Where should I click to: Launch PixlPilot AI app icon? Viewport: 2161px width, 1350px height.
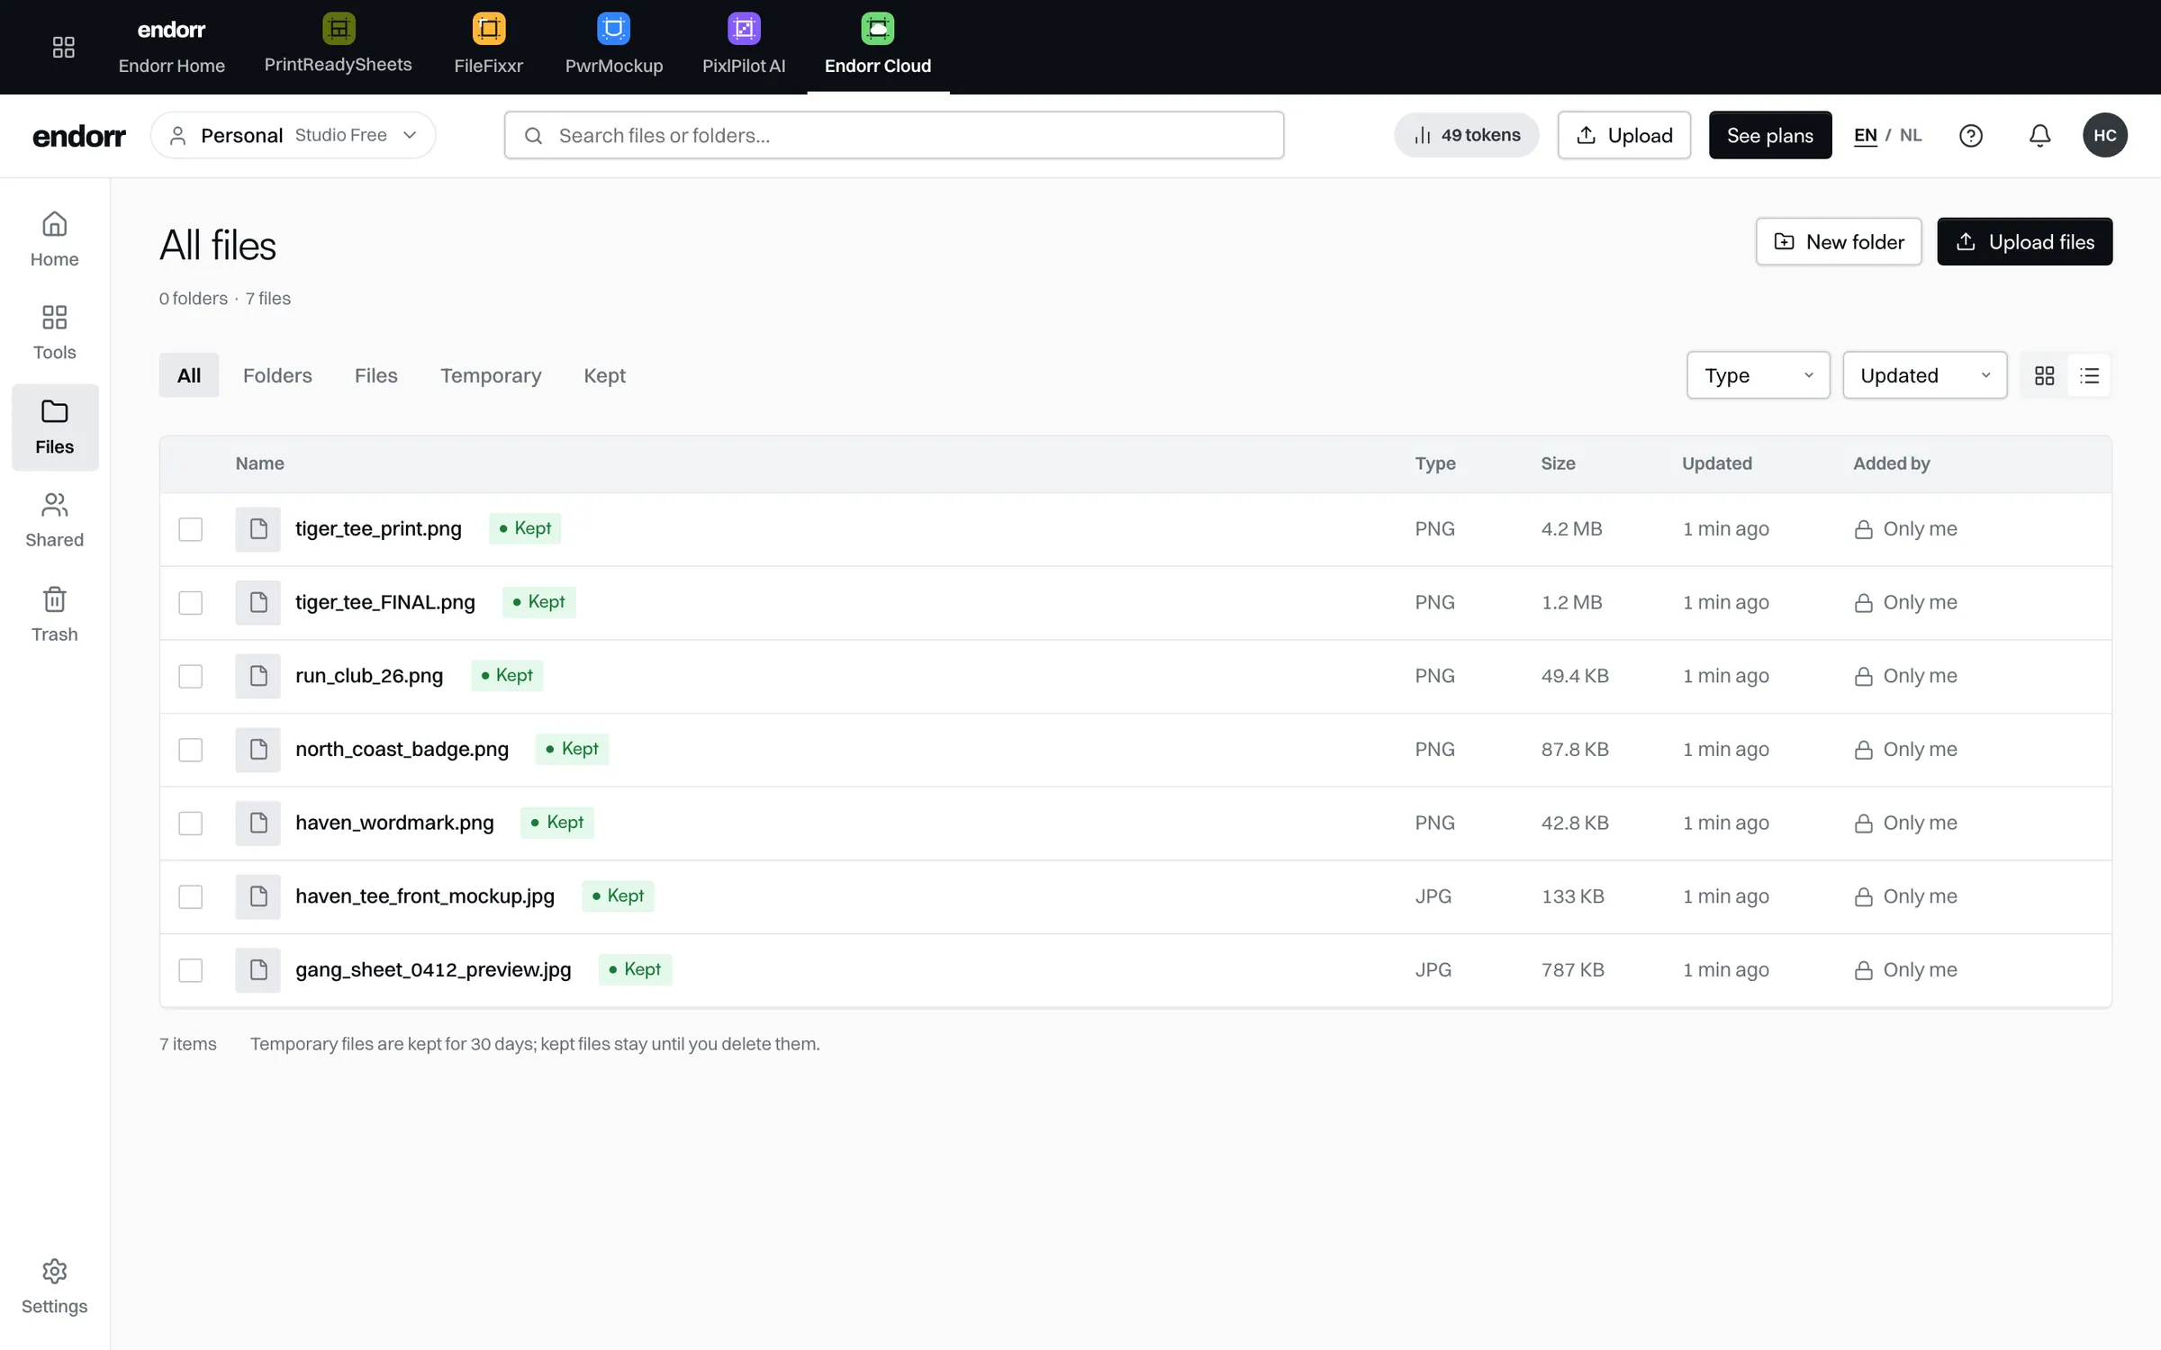pos(744,29)
